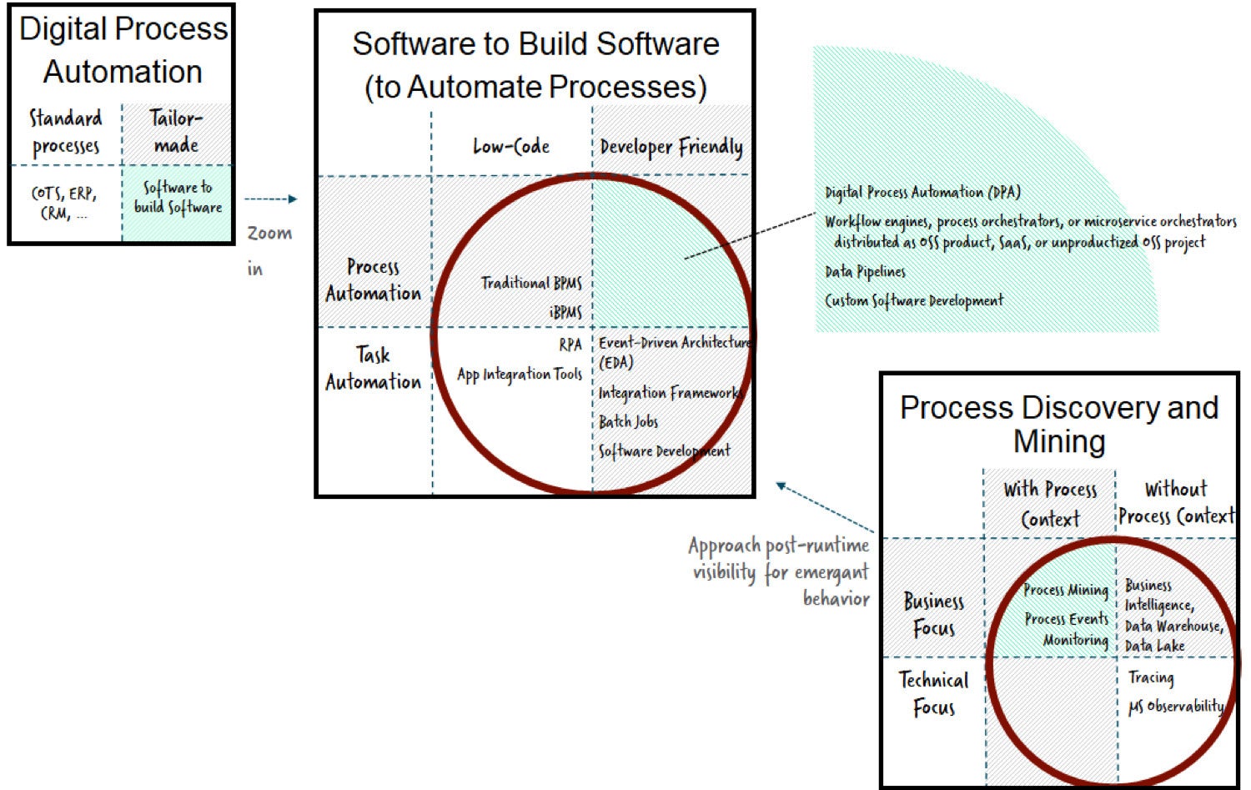
Task: Click the 'Data Pipelines' entry
Action: [865, 272]
